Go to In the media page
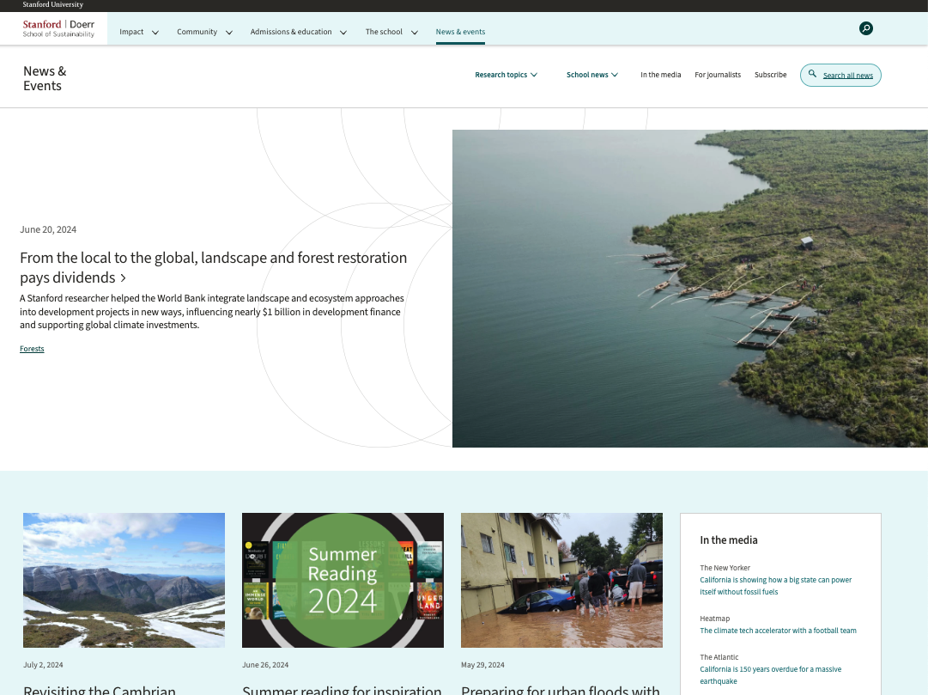The image size is (928, 695). tap(660, 75)
